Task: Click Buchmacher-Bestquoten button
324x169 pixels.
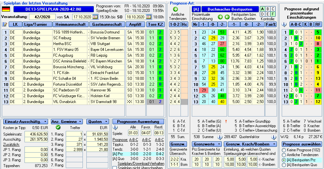Action: tap(230, 9)
